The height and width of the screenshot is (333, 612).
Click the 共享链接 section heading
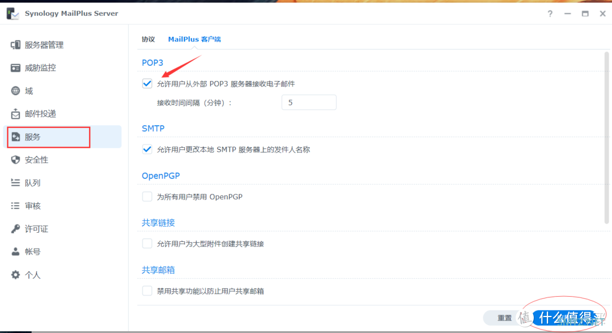[158, 223]
